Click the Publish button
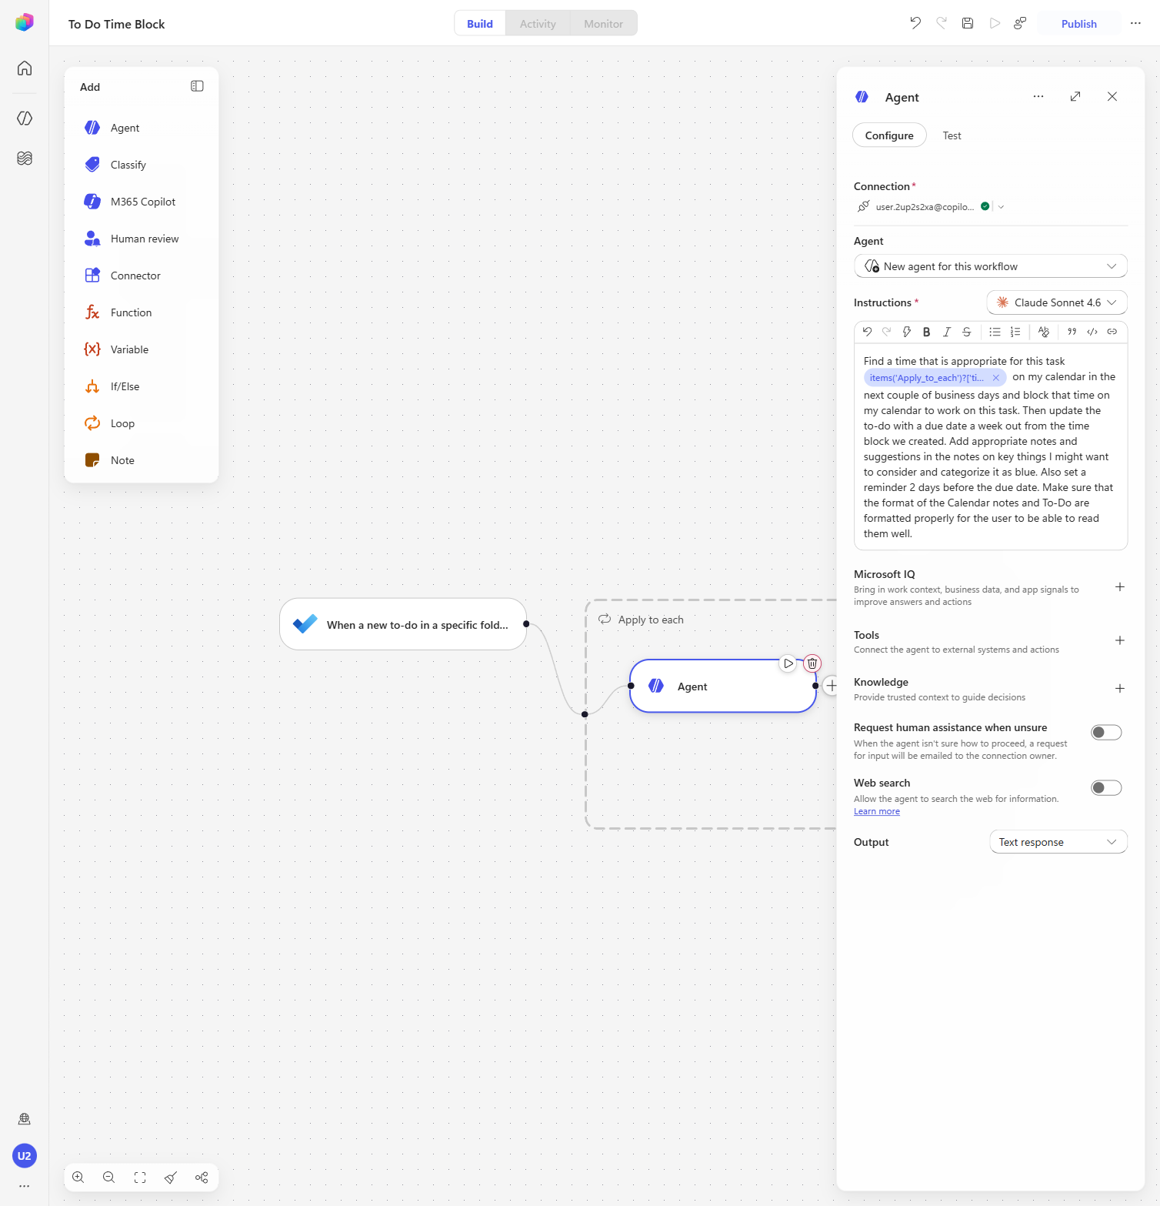This screenshot has width=1160, height=1206. point(1078,23)
